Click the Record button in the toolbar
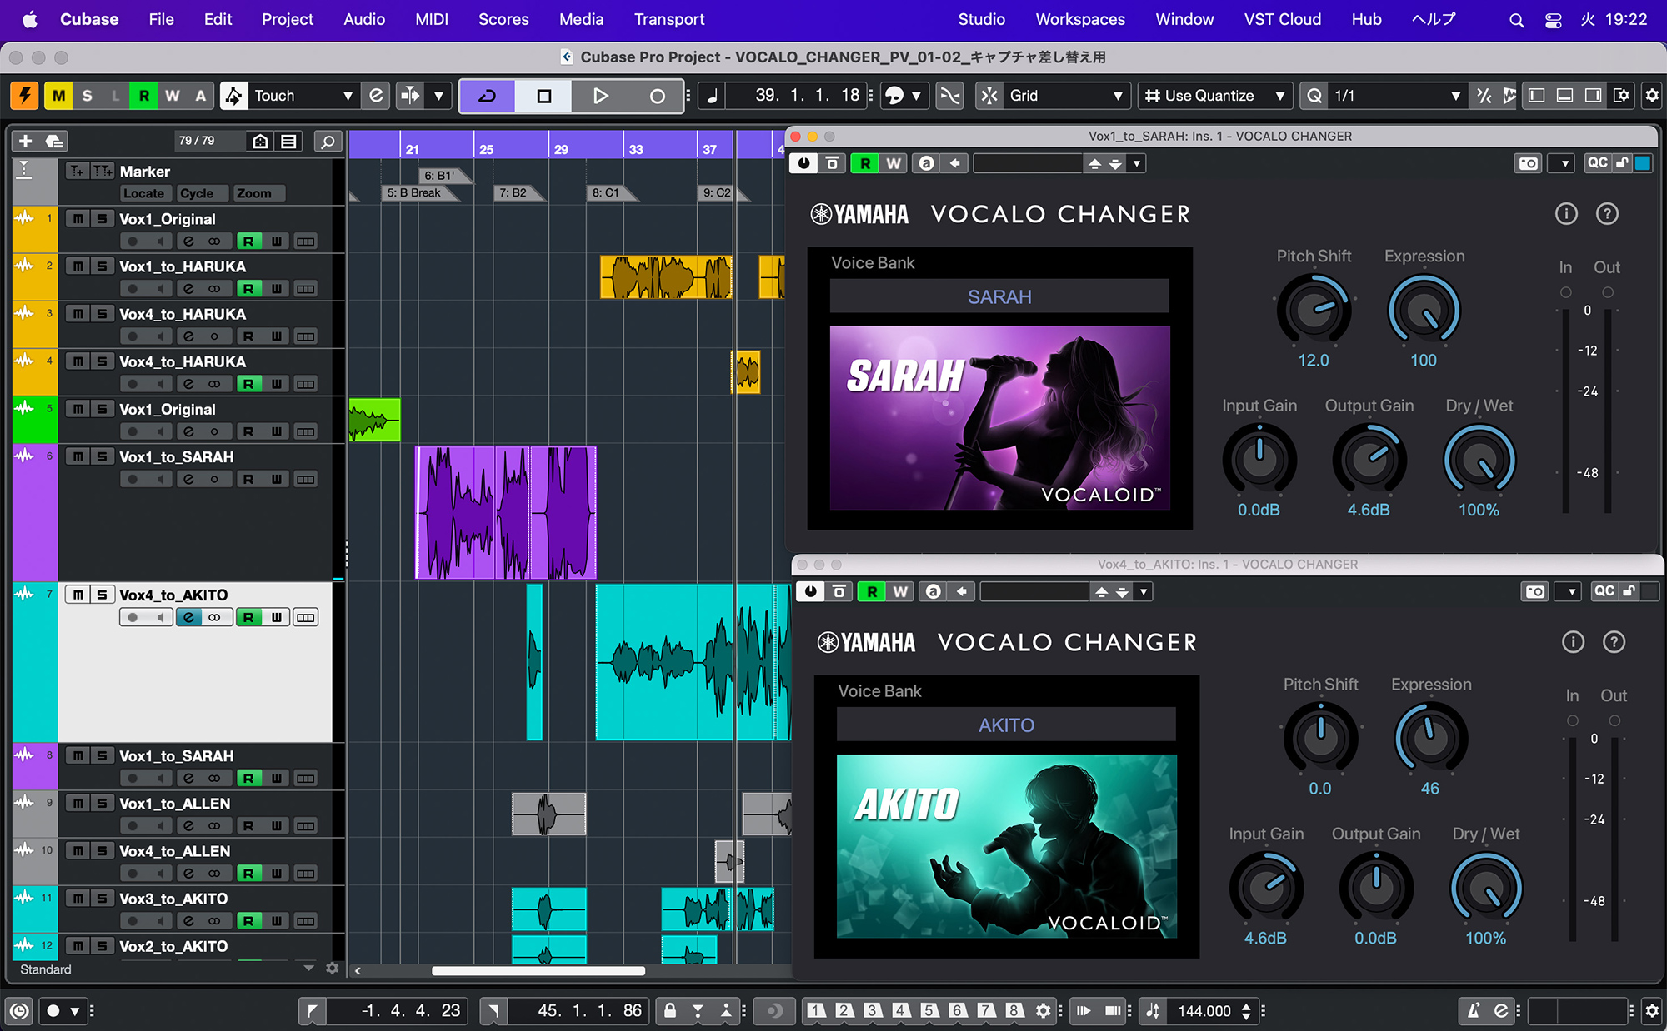Screen dimensions: 1667x1031 (x=657, y=96)
